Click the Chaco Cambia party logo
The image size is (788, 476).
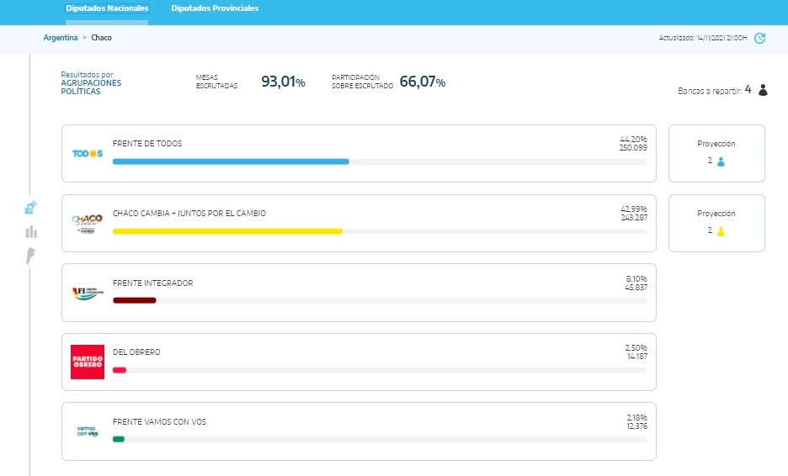pos(88,223)
